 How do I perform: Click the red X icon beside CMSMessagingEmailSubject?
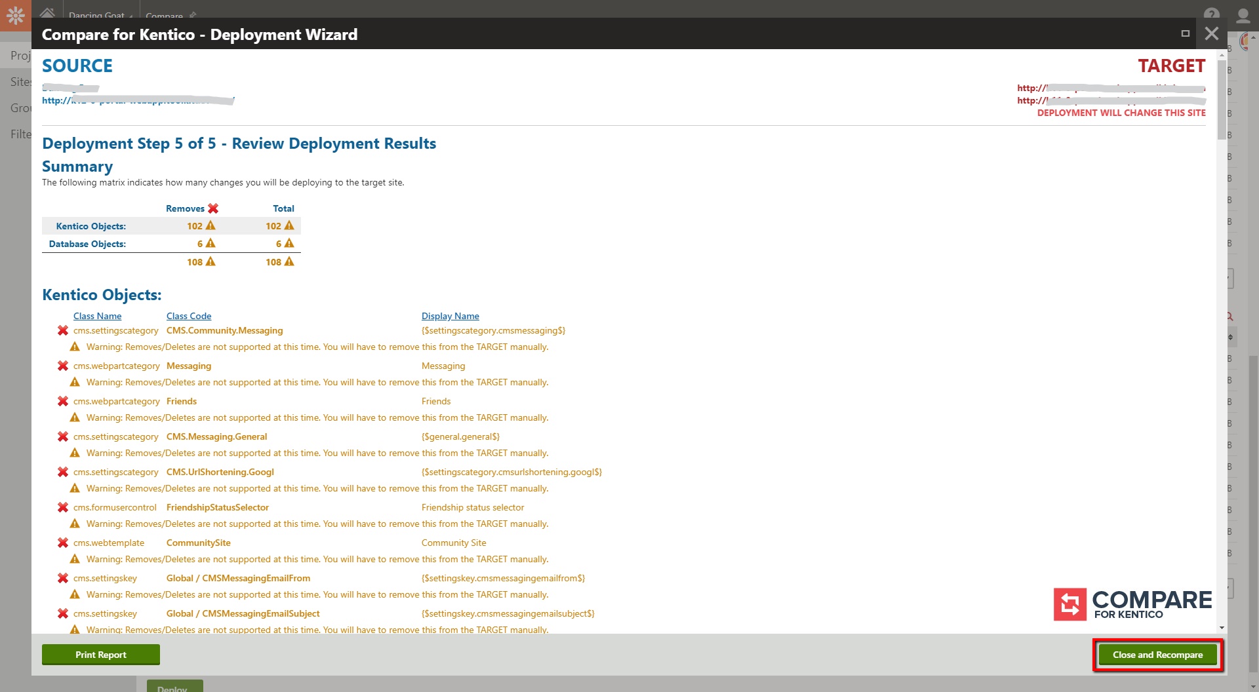[x=63, y=613]
